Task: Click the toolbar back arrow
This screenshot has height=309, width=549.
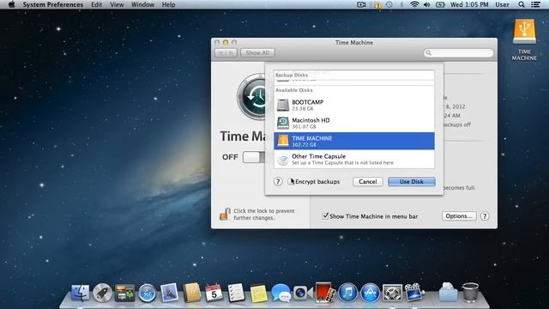Action: (220, 52)
